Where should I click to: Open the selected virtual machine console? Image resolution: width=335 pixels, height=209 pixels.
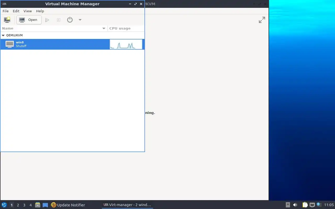click(x=29, y=20)
